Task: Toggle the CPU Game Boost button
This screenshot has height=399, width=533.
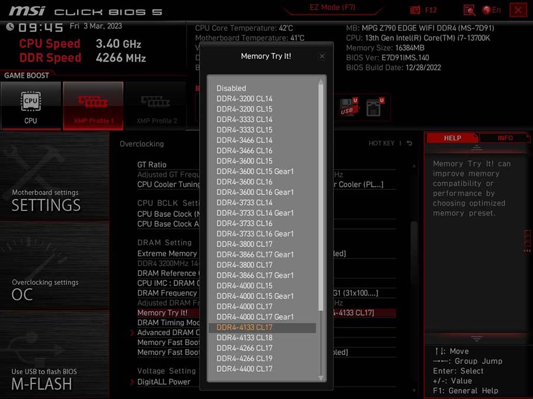Action: pyautogui.click(x=31, y=106)
